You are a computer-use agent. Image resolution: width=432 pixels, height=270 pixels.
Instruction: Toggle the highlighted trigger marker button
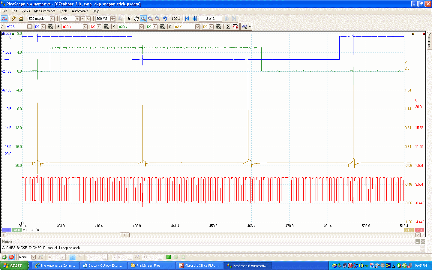click(72, 257)
